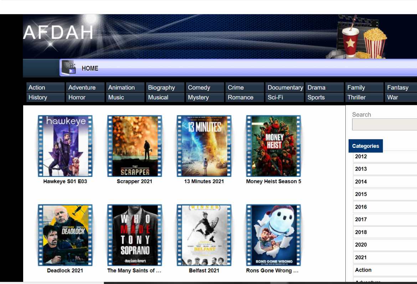Image resolution: width=417 pixels, height=284 pixels.
Task: Select the Sci-Fi genre
Action: coord(284,97)
